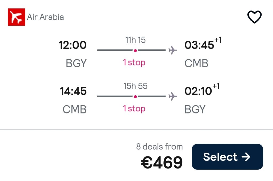273x181 pixels.
Task: Open the return flight '1 stop' details
Action: [x=134, y=108]
